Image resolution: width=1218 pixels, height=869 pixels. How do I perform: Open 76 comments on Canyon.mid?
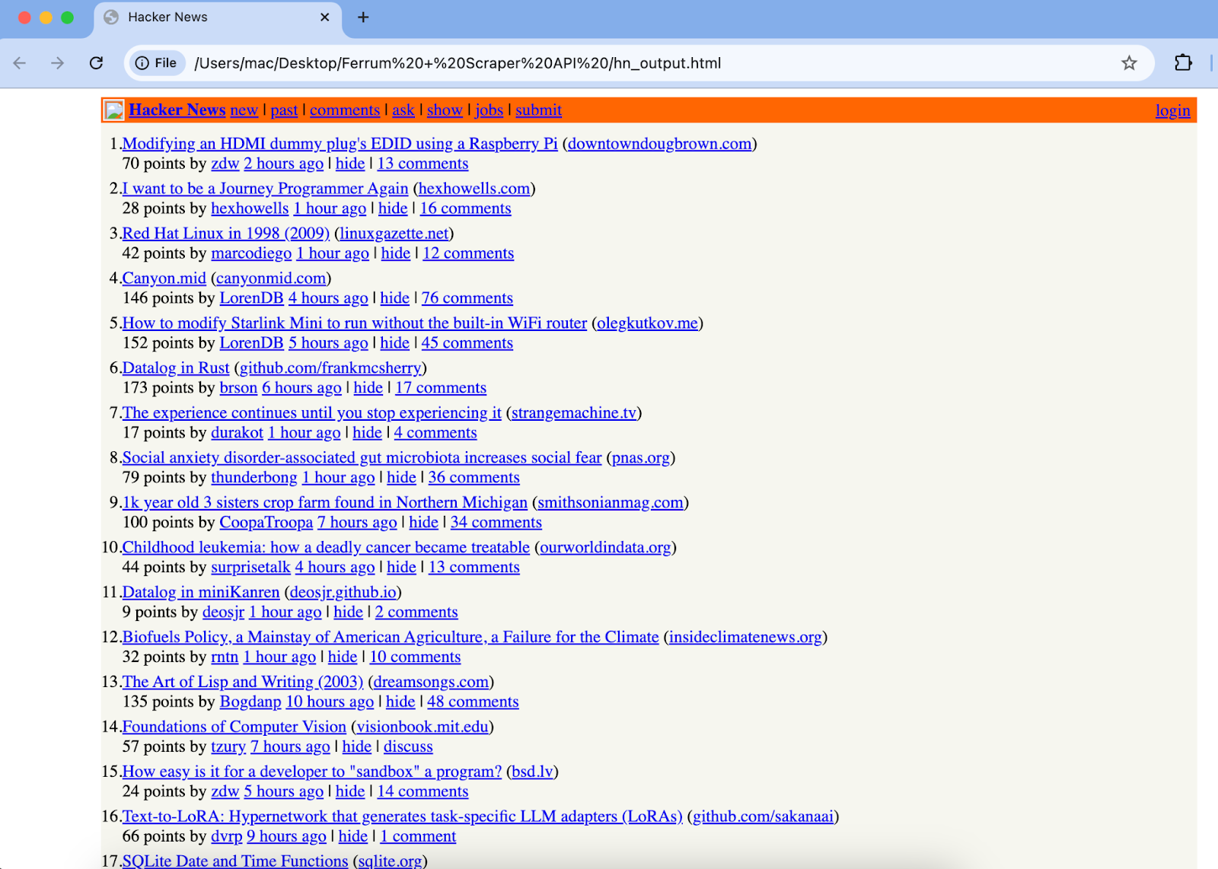pyautogui.click(x=467, y=298)
